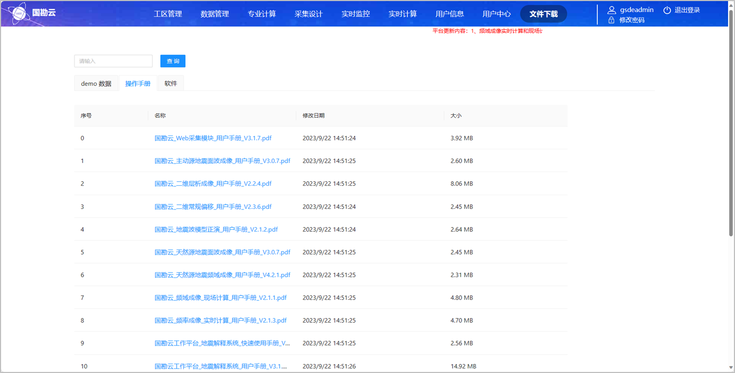Open the 数据管理 menu
This screenshot has height=373, width=735.
coord(215,14)
